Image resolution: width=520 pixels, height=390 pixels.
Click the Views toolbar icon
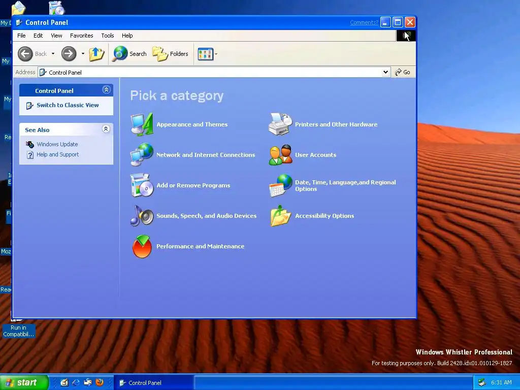tap(205, 54)
